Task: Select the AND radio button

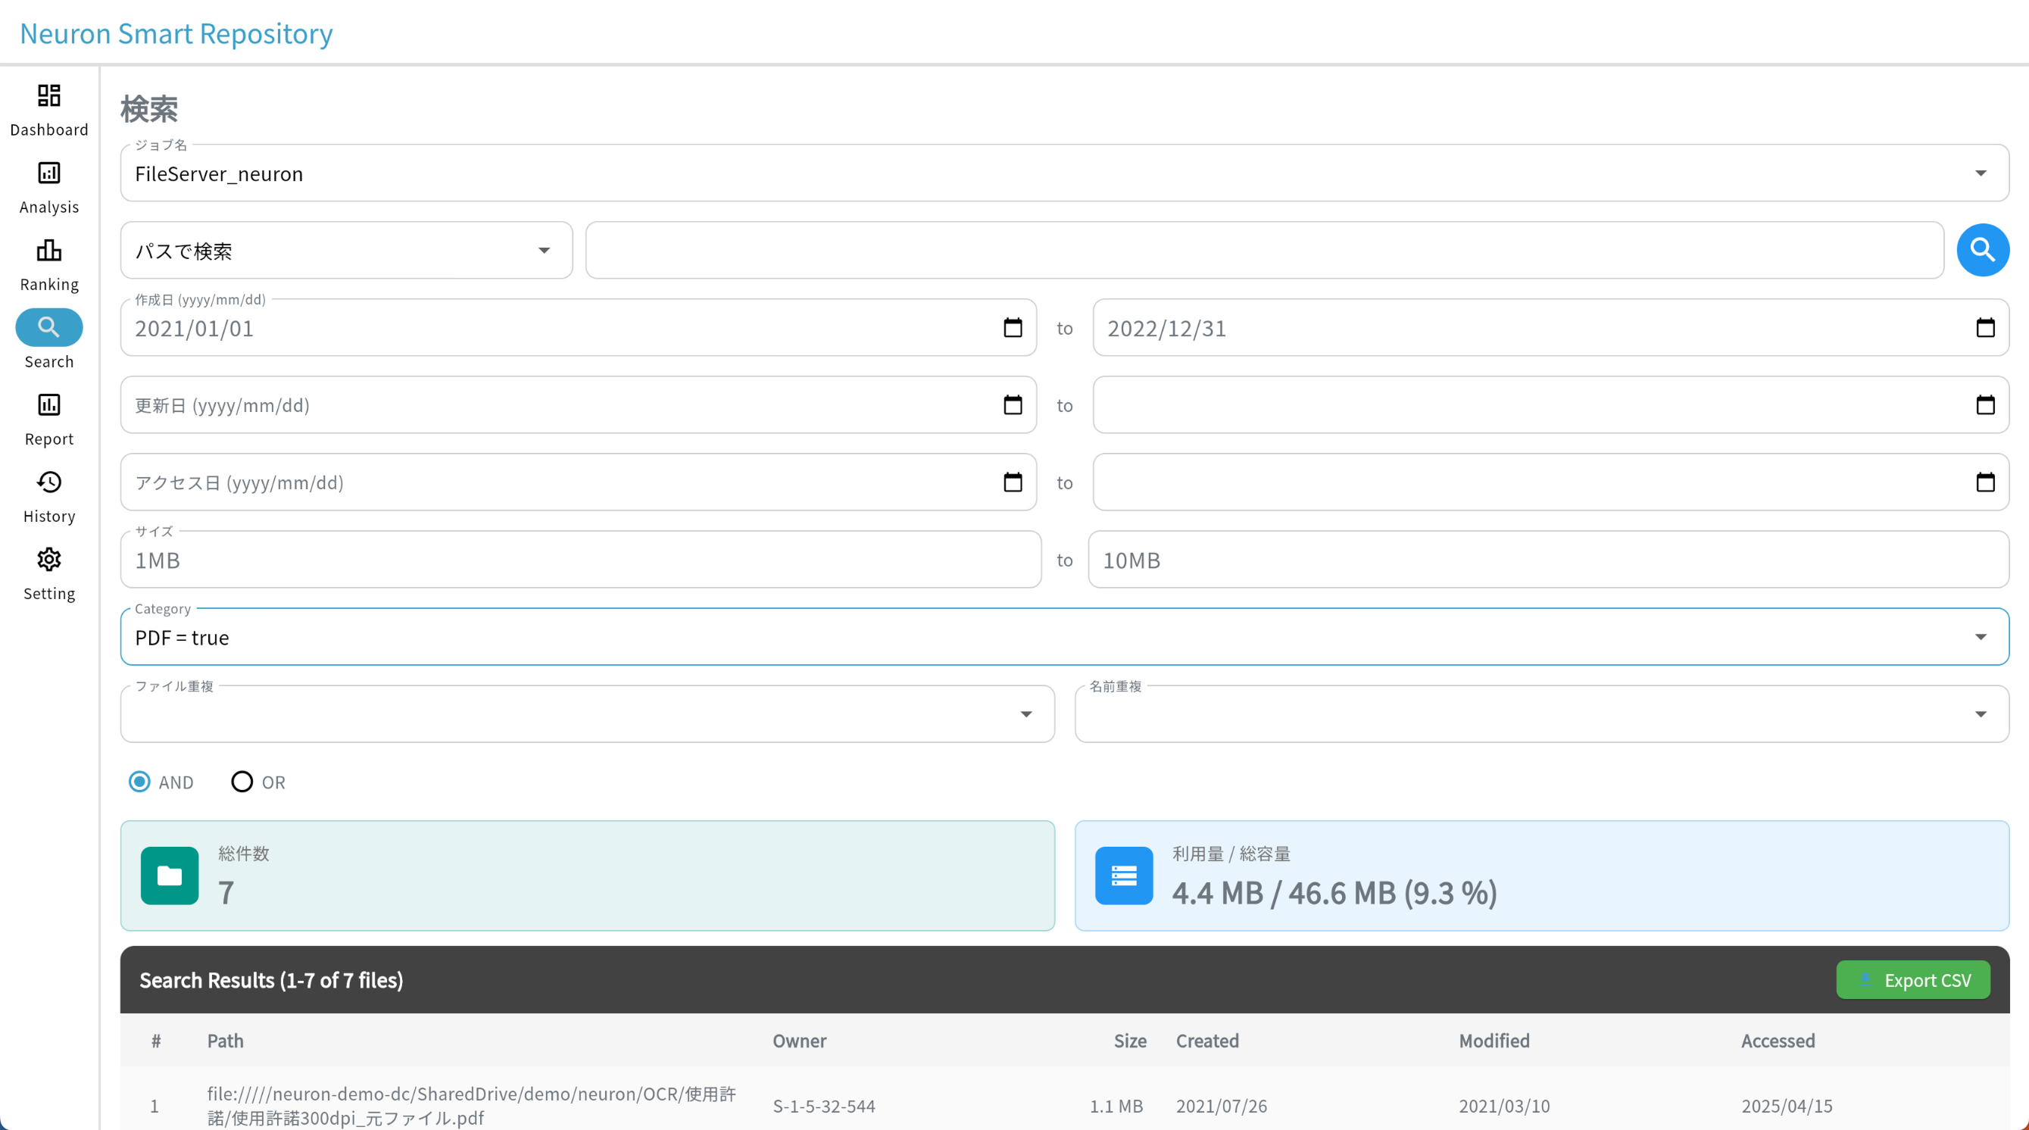Action: [x=139, y=781]
